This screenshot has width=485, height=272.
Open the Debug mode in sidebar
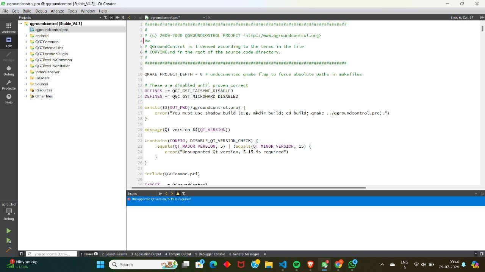click(x=9, y=70)
